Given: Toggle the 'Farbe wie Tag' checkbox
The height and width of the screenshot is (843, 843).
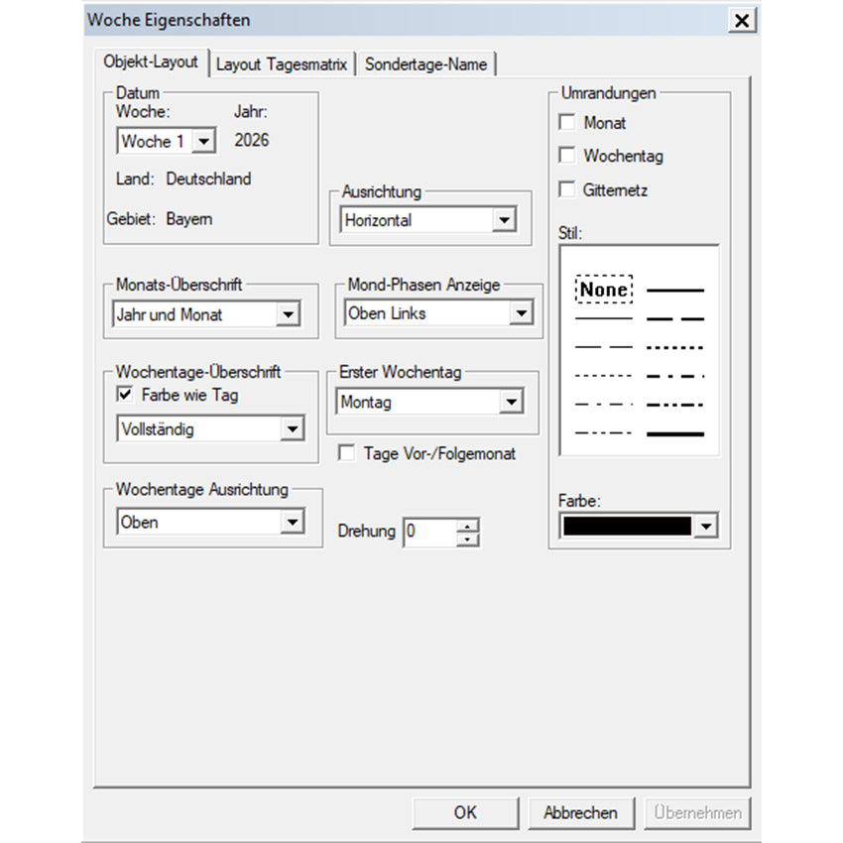Looking at the screenshot, I should (125, 395).
